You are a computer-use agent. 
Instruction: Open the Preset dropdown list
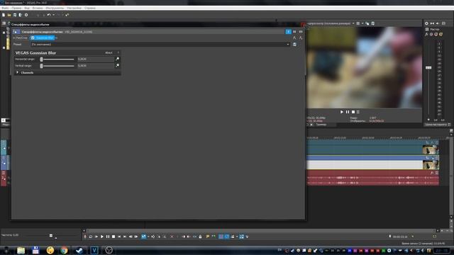pyautogui.click(x=288, y=45)
